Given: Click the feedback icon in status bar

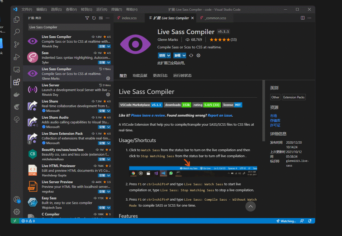Looking at the screenshot, I should (x=302, y=221).
